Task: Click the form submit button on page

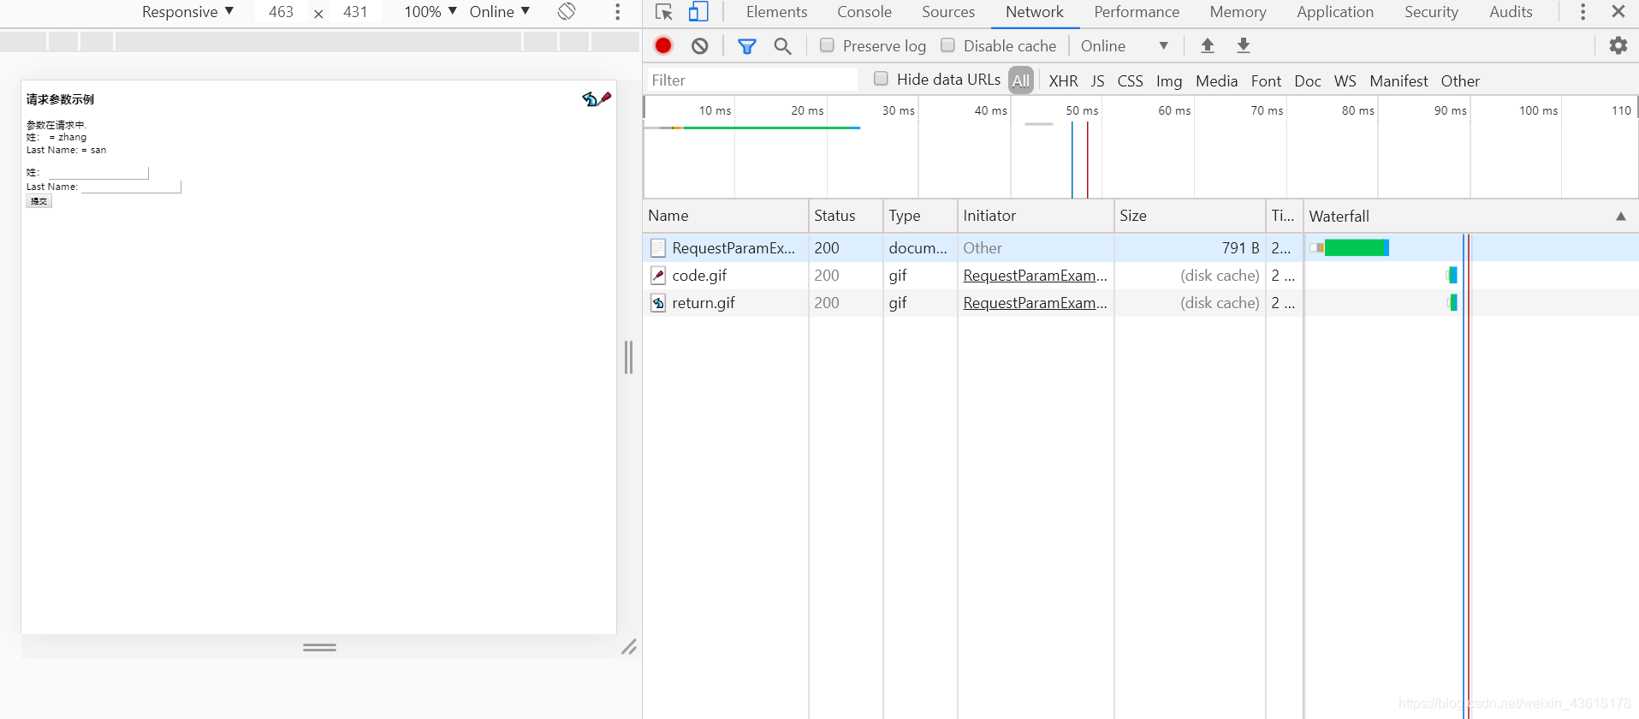Action: click(x=39, y=201)
